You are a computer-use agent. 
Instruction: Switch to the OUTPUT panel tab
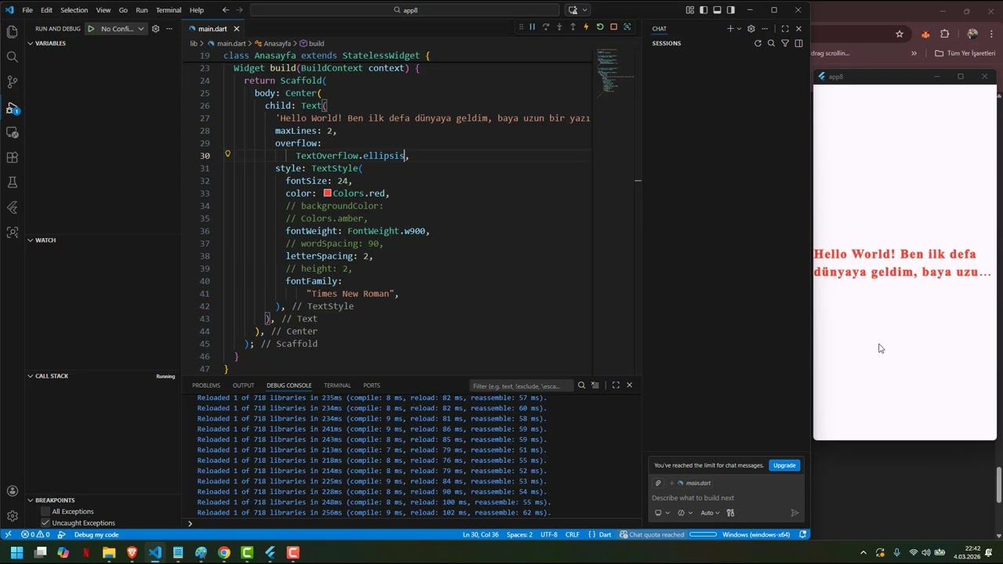click(x=244, y=385)
